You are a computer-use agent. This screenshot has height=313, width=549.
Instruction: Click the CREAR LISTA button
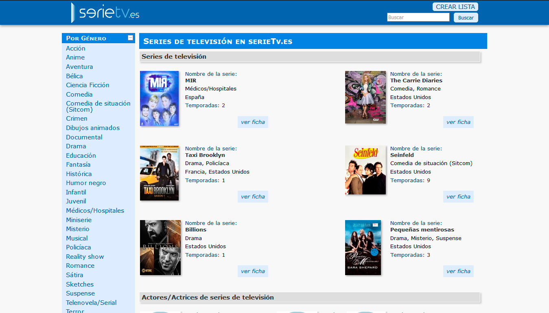tap(455, 7)
